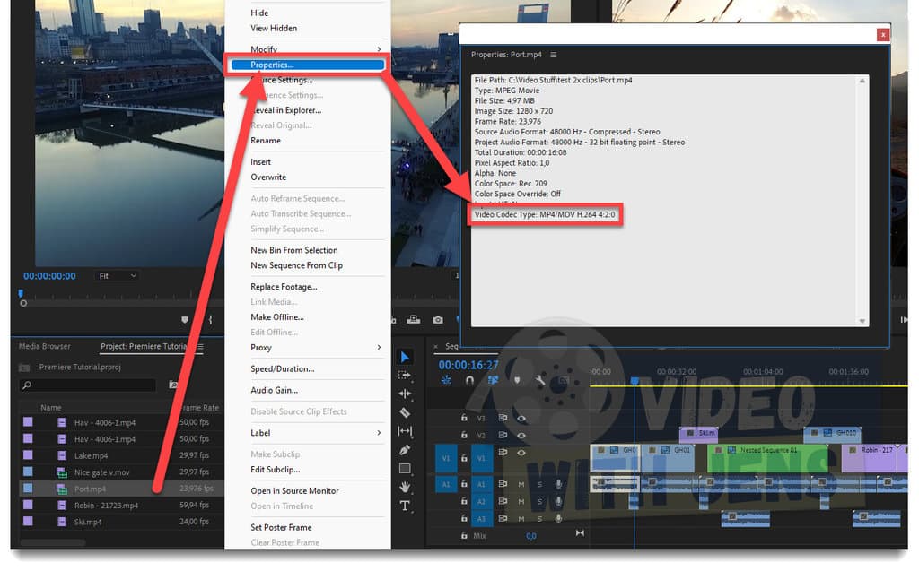919x571 pixels.
Task: Toggle V3 track output eye
Action: [521, 418]
